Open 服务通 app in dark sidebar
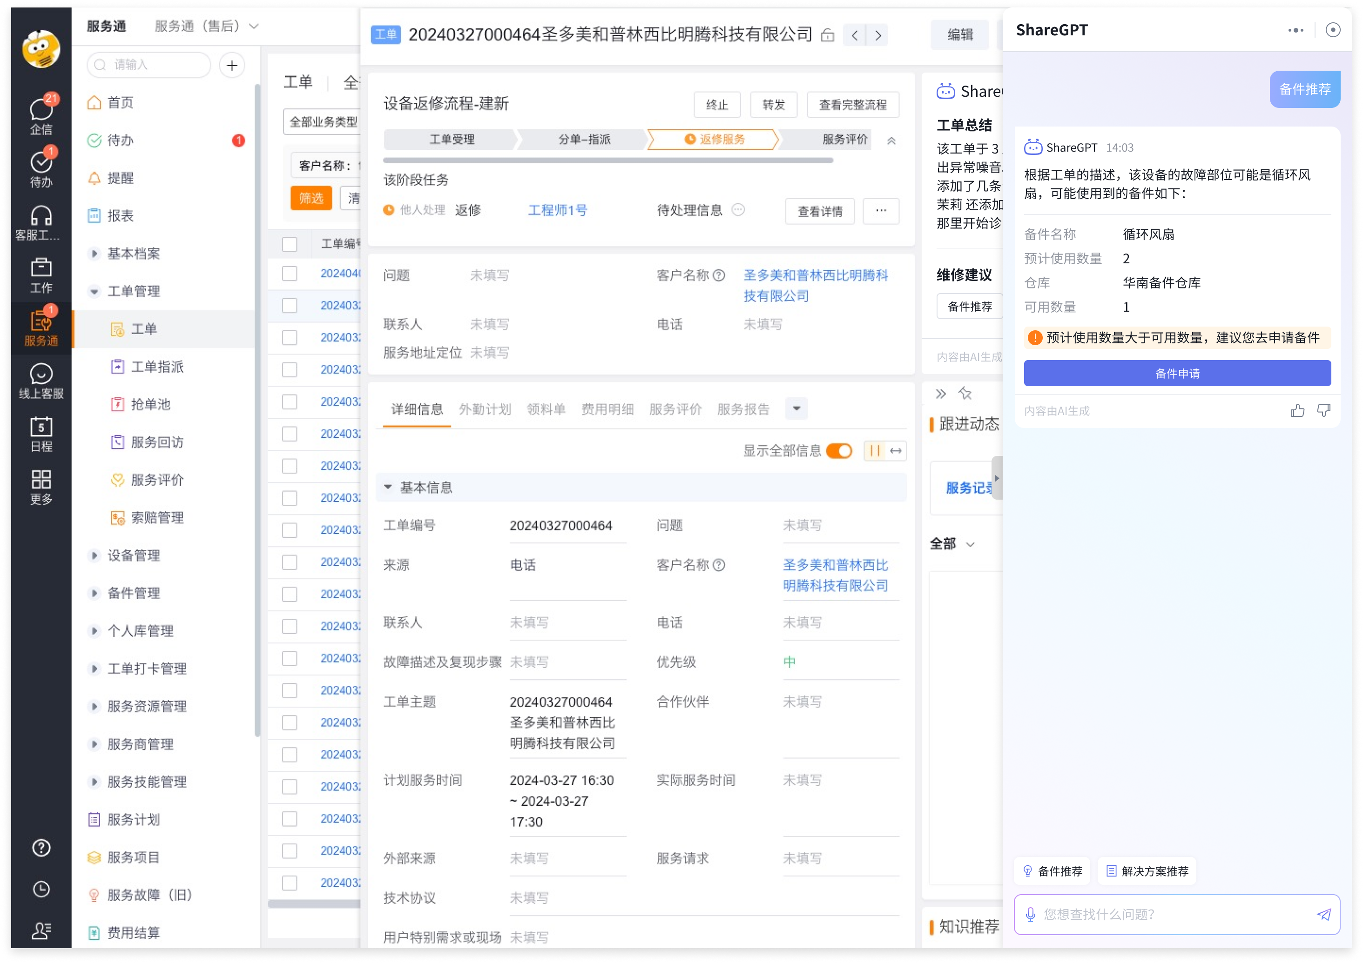1363x963 pixels. [41, 328]
